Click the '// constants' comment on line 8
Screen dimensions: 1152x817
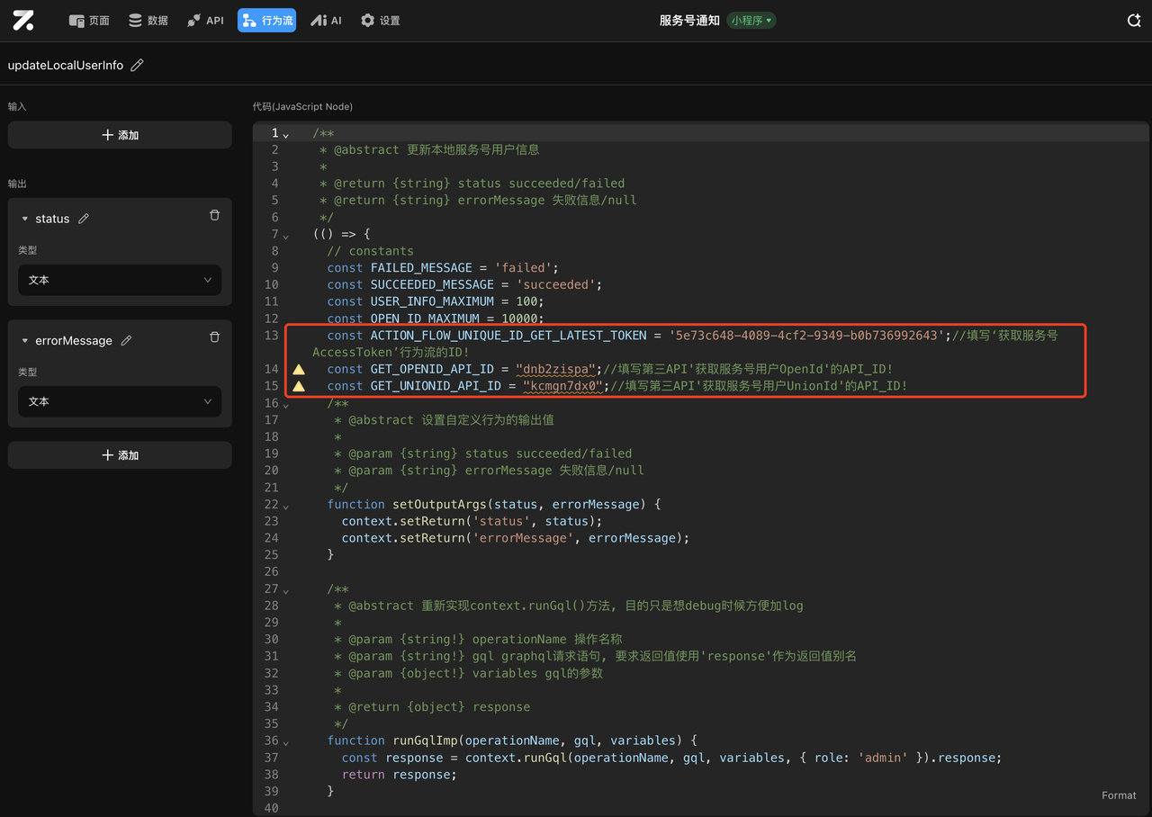pos(371,251)
